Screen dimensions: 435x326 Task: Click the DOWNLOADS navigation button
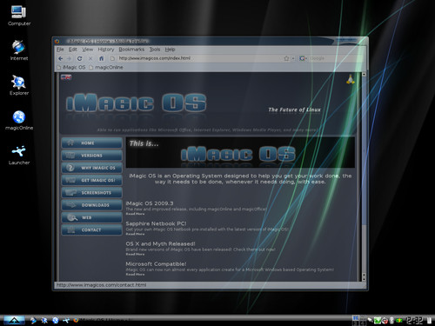point(91,205)
